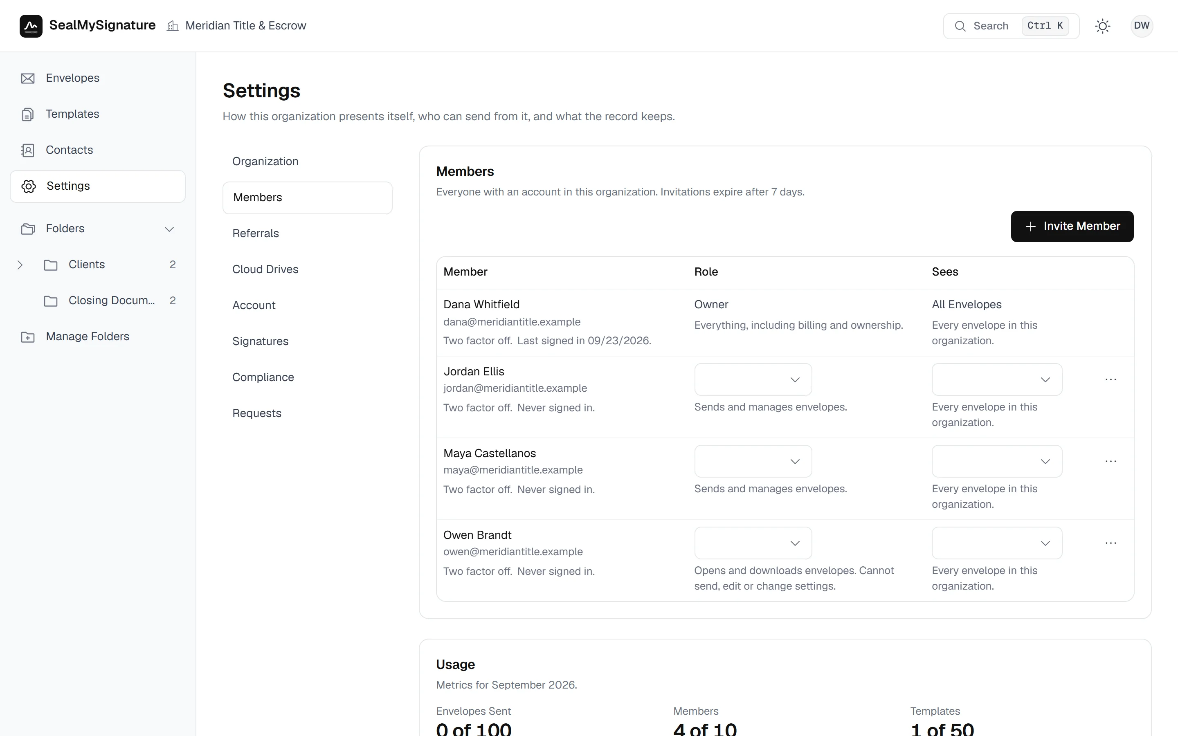1178x736 pixels.
Task: Click the Search field in top bar
Action: point(1011,26)
